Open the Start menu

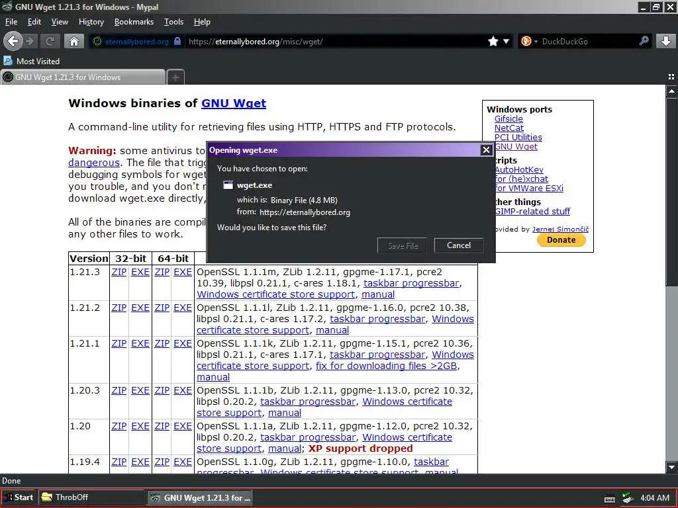18,497
